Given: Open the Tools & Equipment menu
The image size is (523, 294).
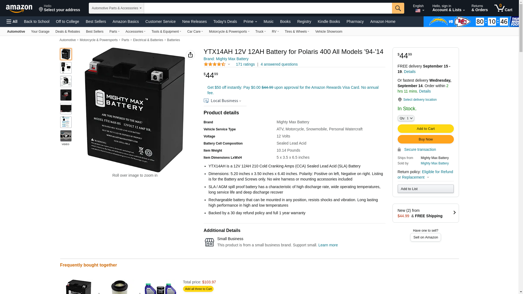Looking at the screenshot, I should pyautogui.click(x=166, y=32).
